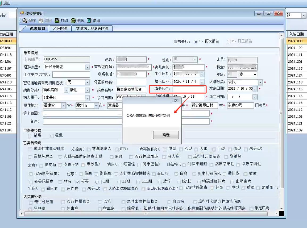Viewport: 307px width, 228px height.
Task: Open the 证件类型 dropdown
Action: point(87,67)
